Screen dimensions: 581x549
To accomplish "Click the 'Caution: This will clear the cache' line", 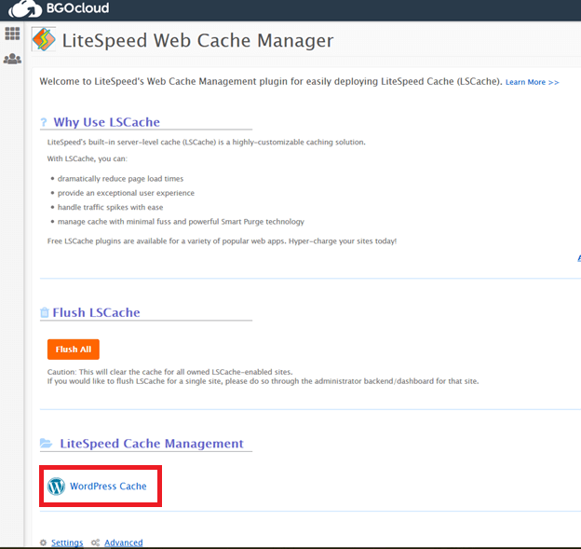I will point(169,372).
